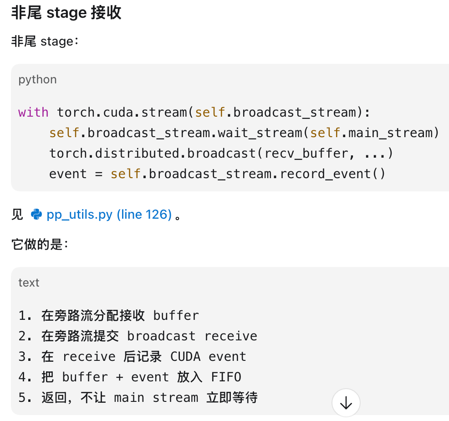Click the paragraph '非尾 stage:'
Viewport: 449px width, 421px height.
pos(45,41)
